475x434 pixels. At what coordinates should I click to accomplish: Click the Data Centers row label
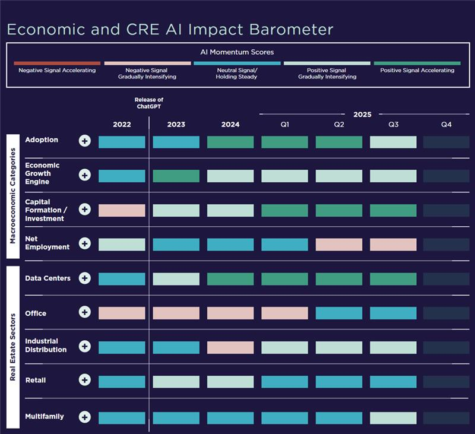click(x=47, y=278)
